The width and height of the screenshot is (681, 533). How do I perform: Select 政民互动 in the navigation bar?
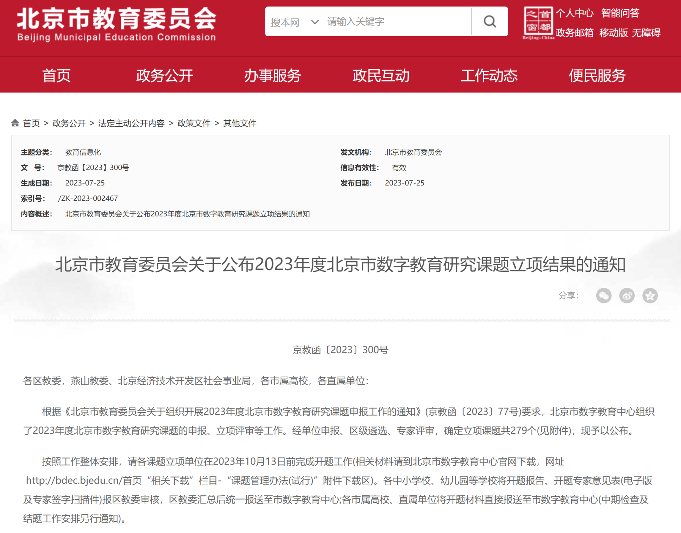(x=381, y=76)
